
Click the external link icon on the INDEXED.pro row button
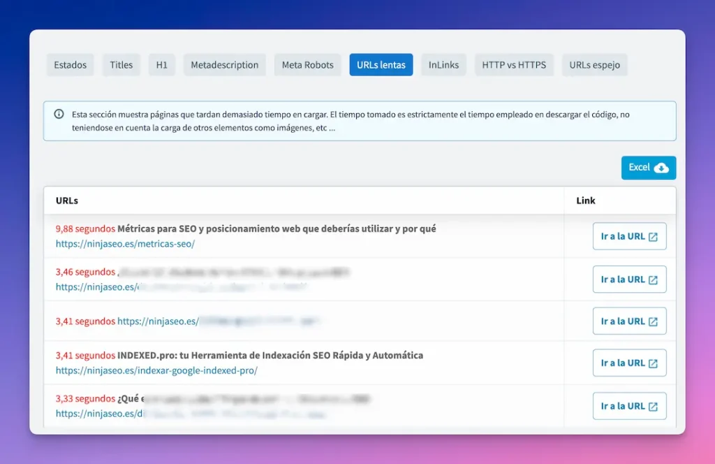tap(652, 363)
